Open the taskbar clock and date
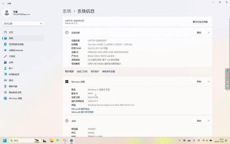 tap(219, 140)
